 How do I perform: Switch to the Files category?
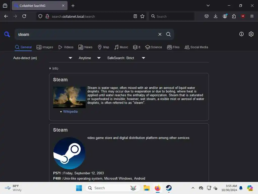[x=173, y=47]
